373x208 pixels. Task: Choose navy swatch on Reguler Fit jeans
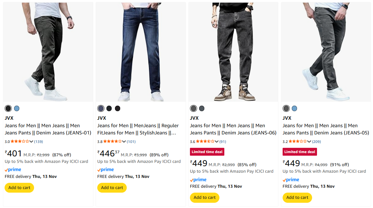101,109
